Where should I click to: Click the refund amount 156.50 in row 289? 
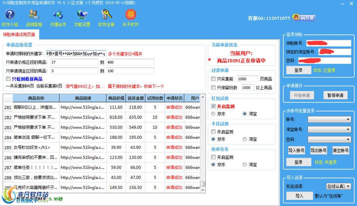136,187
